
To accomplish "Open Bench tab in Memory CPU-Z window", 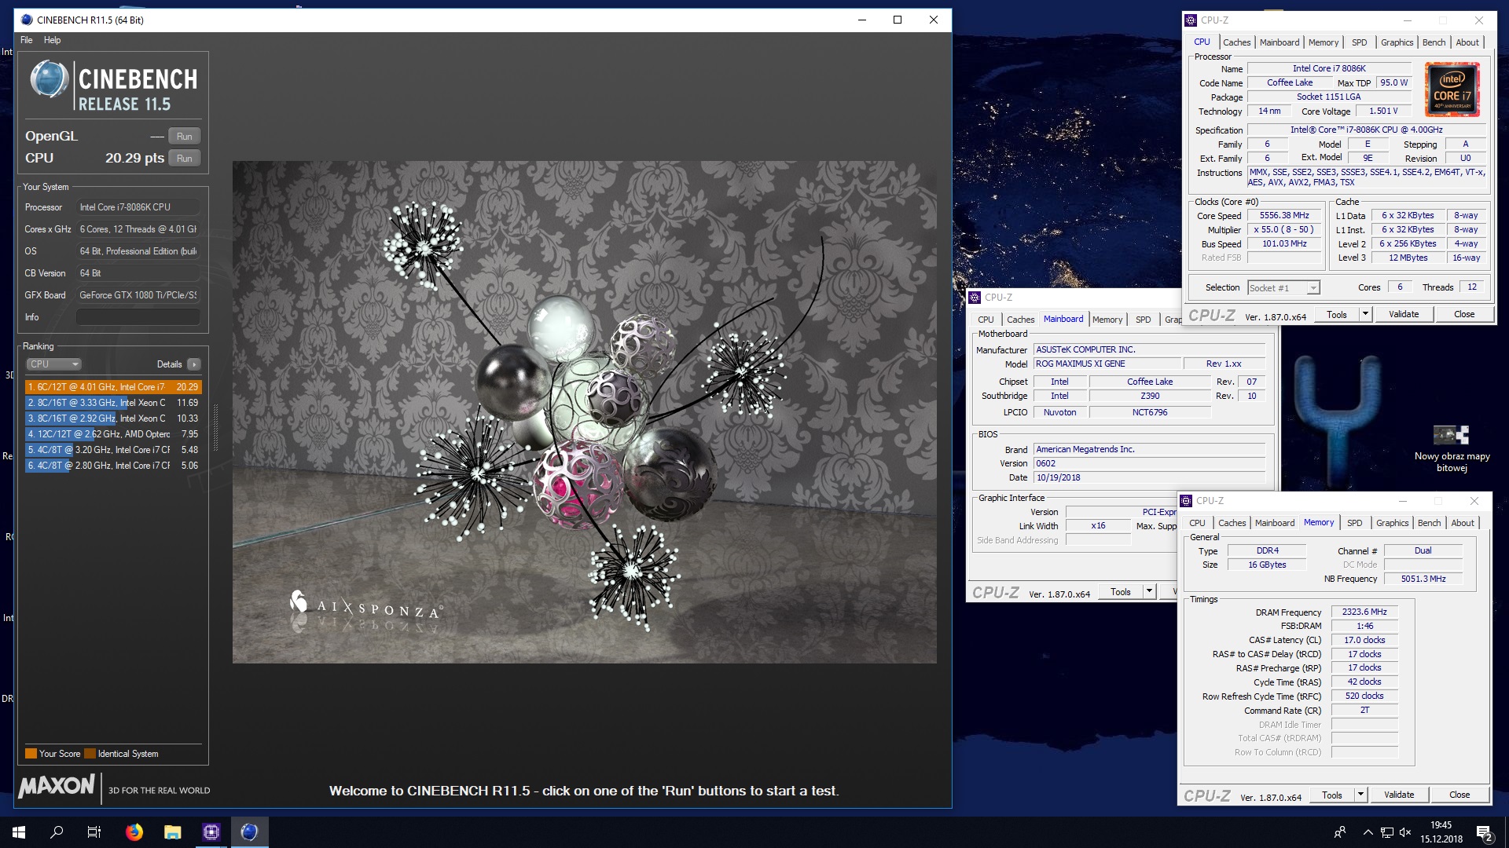I will (x=1429, y=523).
